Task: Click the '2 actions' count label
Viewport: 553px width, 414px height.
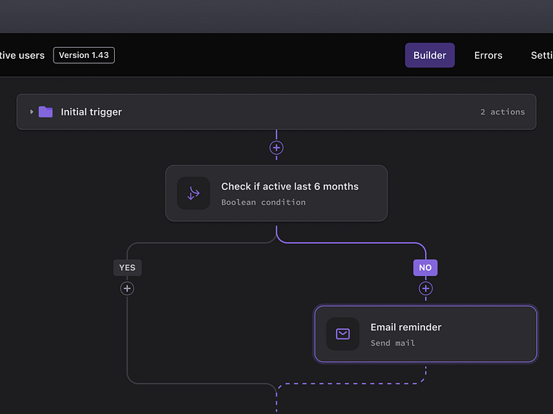Action: click(x=502, y=112)
